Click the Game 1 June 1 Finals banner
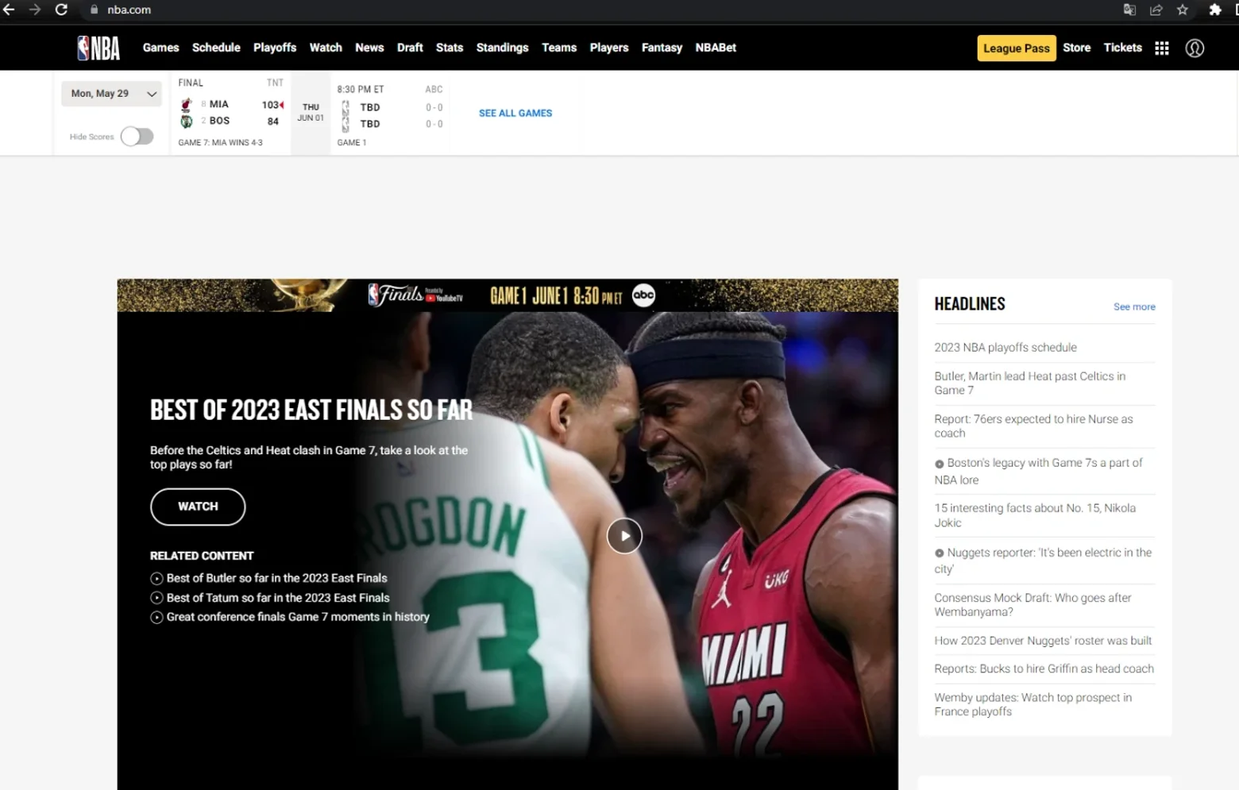The image size is (1239, 790). (508, 295)
